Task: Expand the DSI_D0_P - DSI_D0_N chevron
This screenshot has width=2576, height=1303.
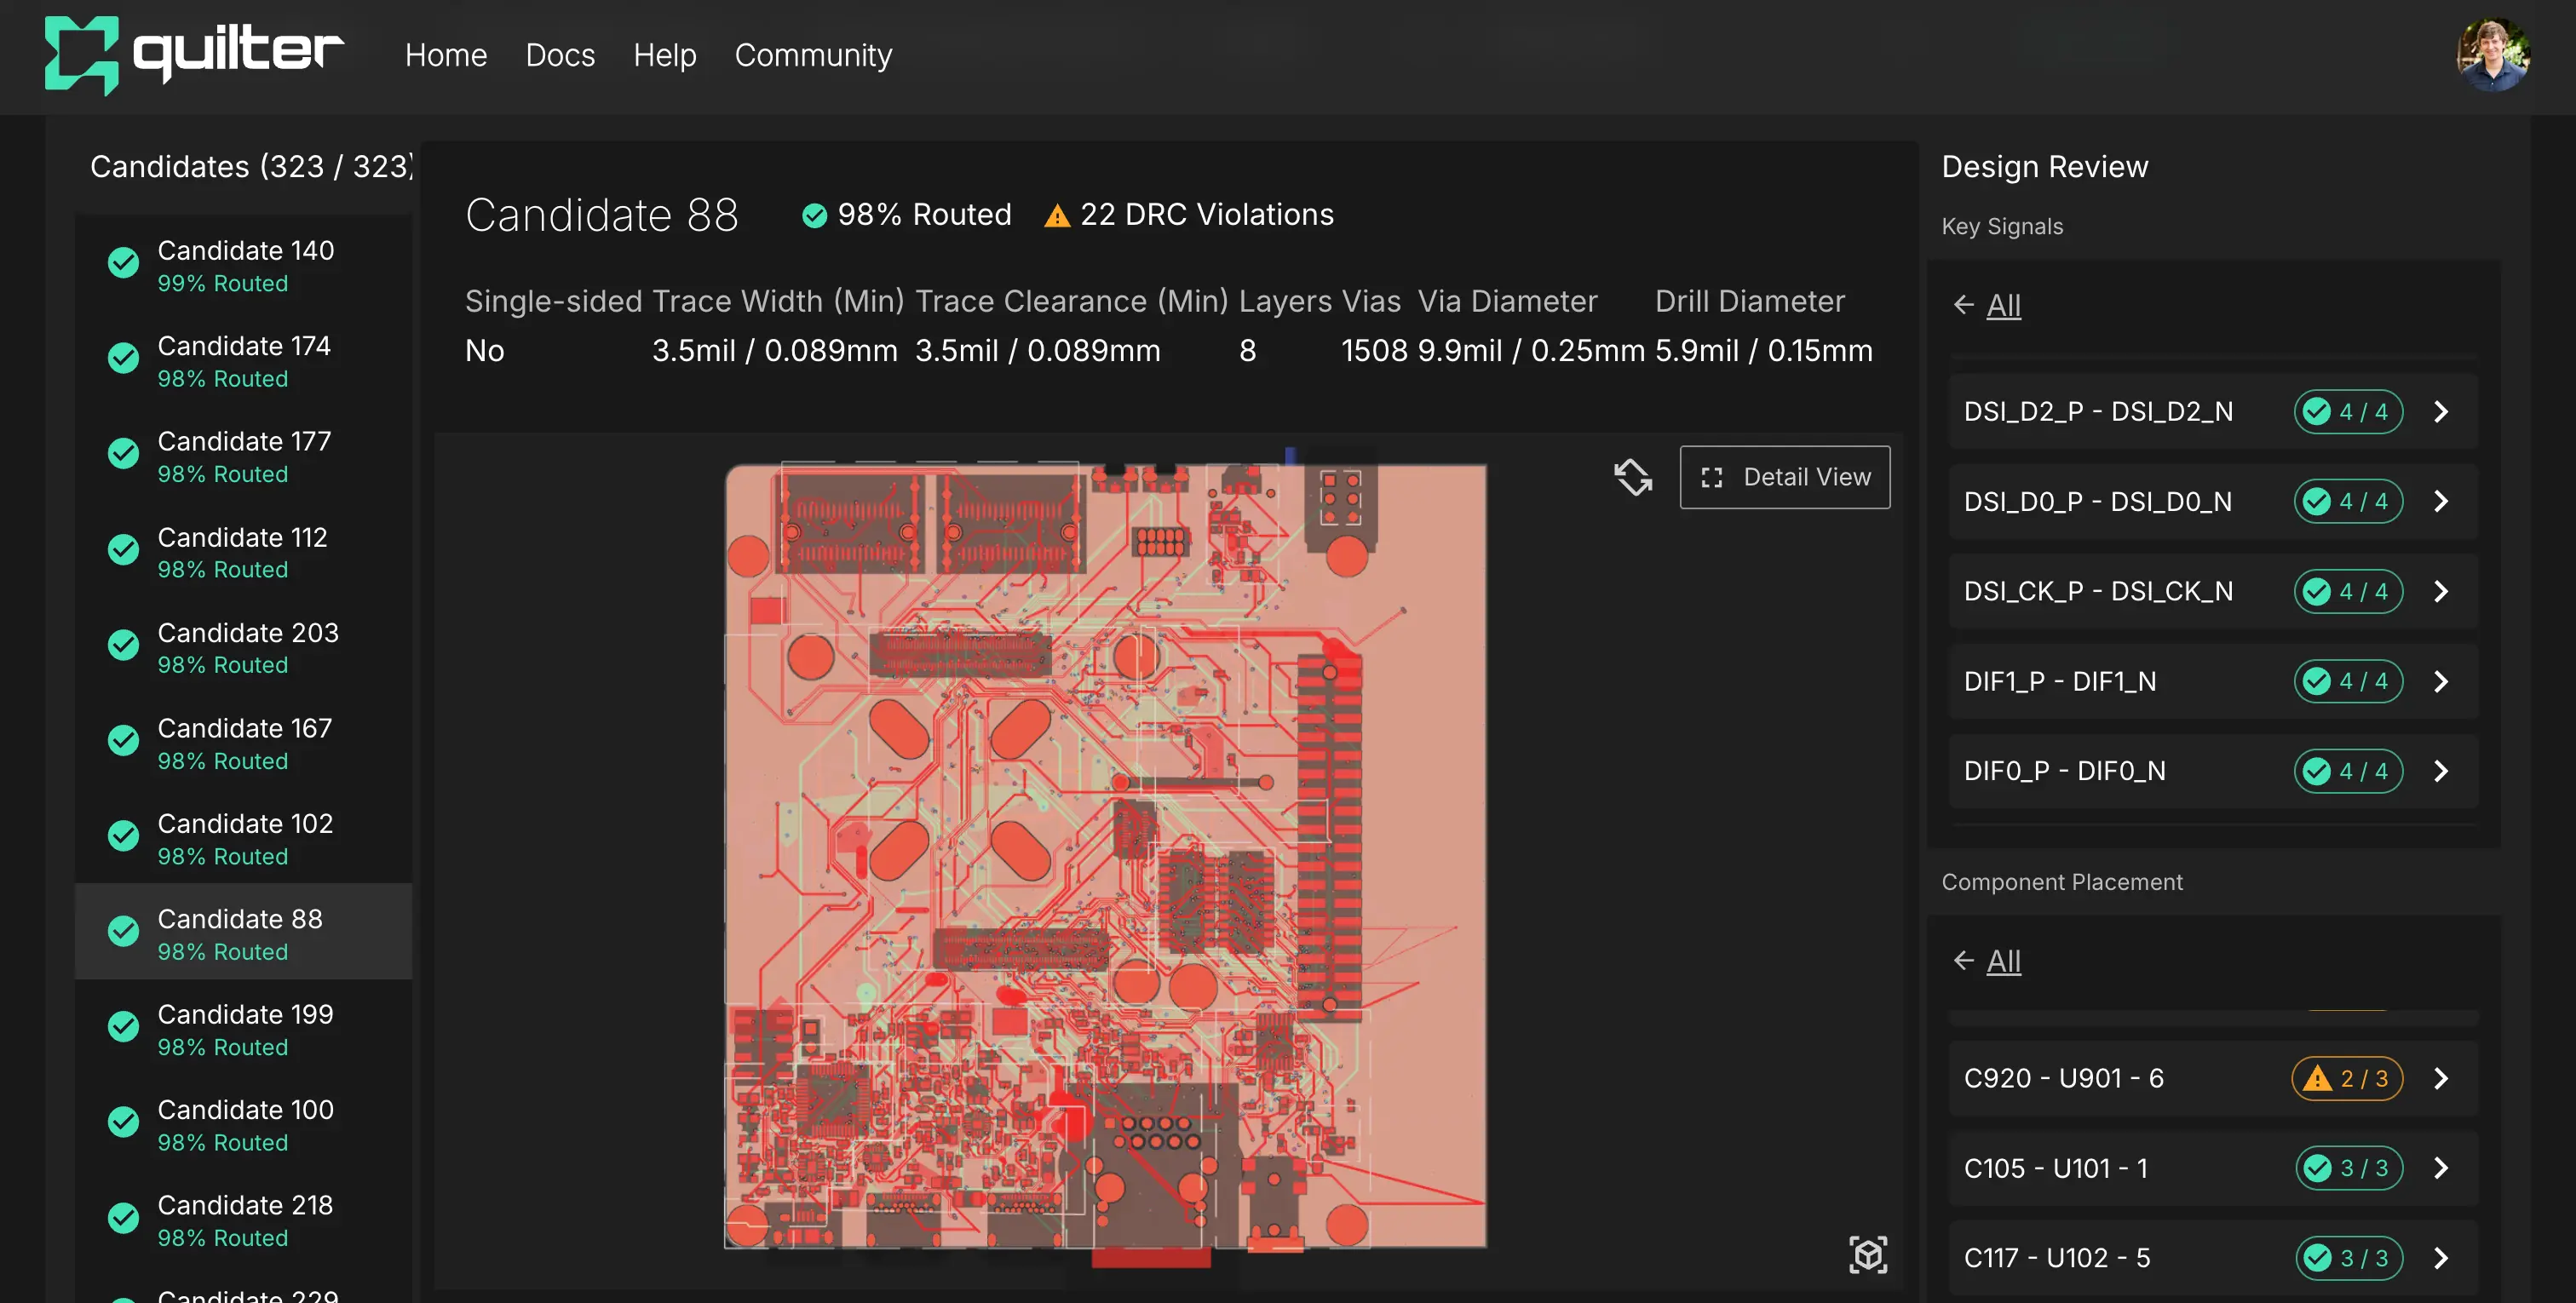Action: pos(2441,501)
